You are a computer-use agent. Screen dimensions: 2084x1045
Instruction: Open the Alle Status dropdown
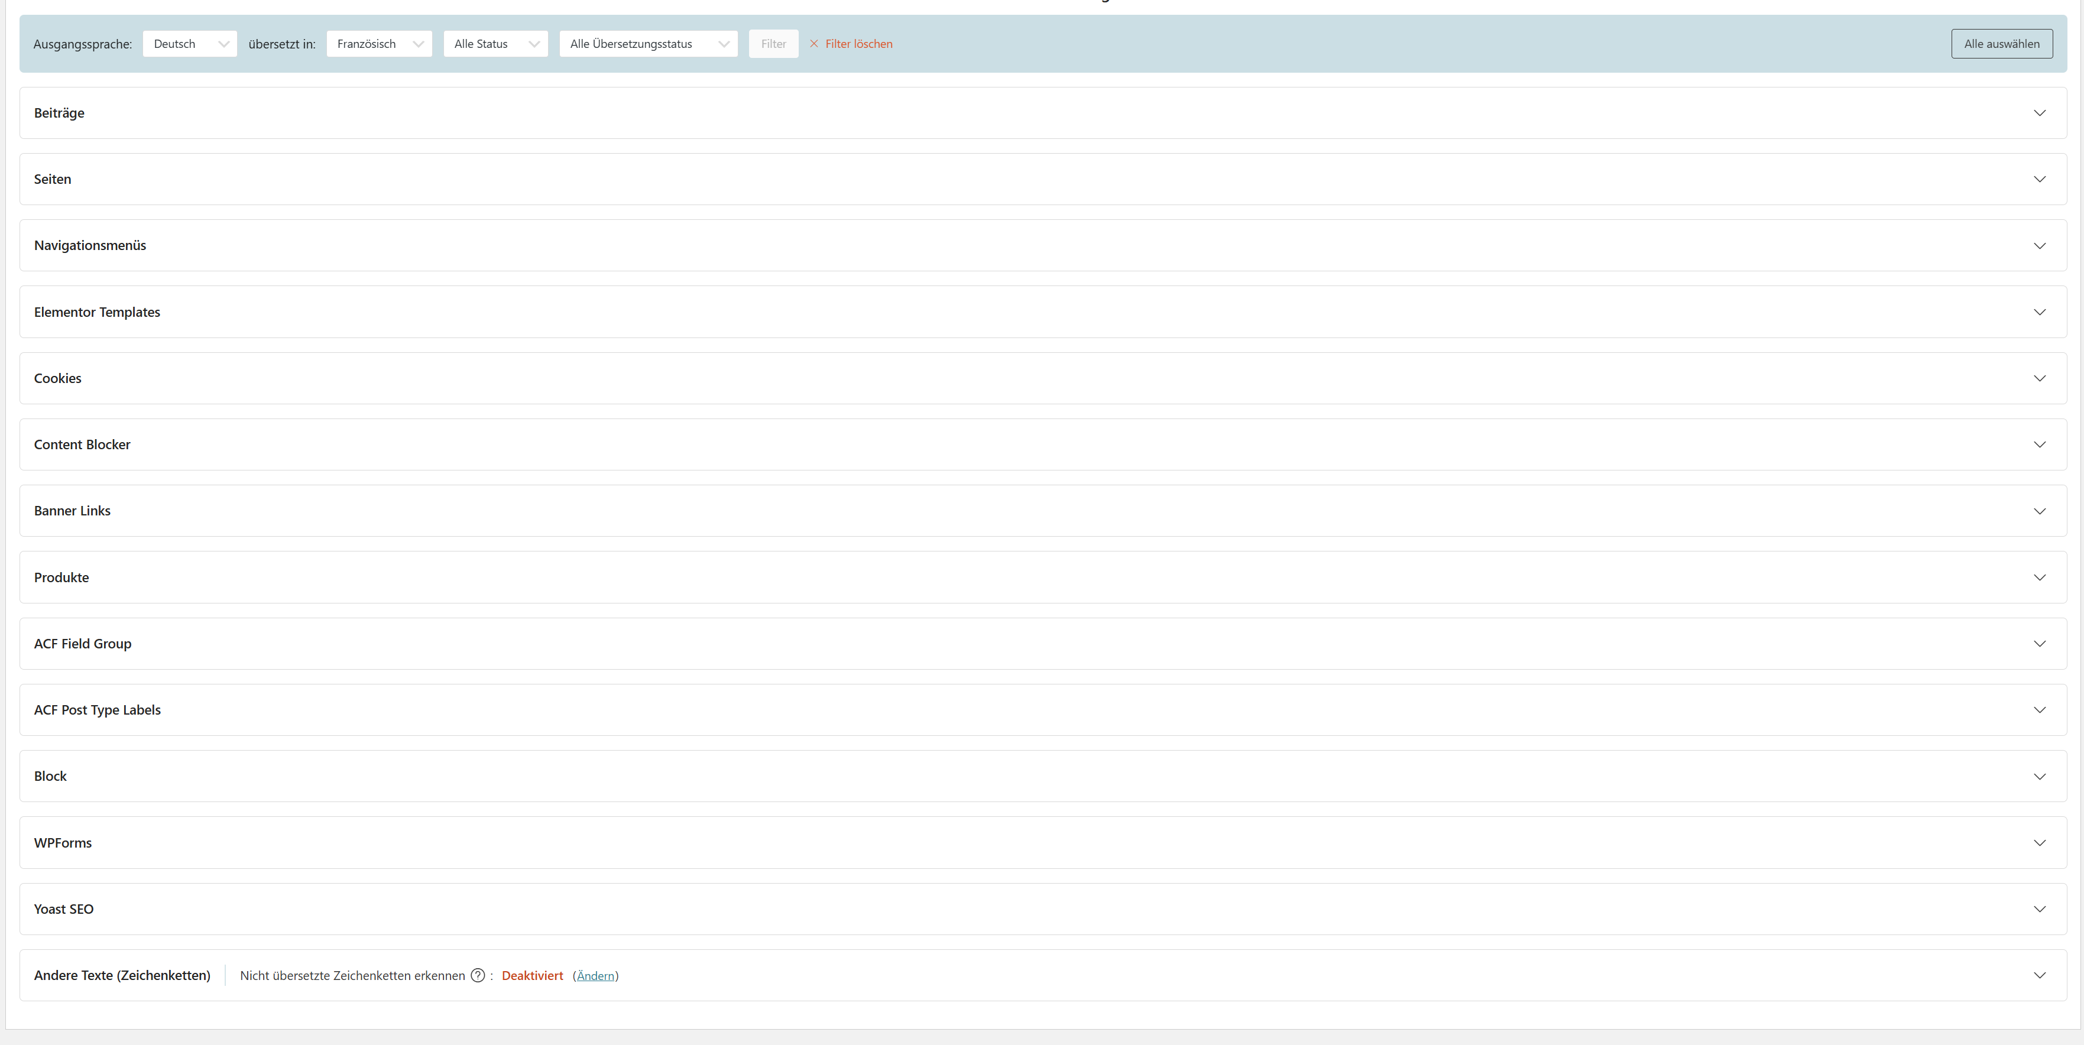495,44
